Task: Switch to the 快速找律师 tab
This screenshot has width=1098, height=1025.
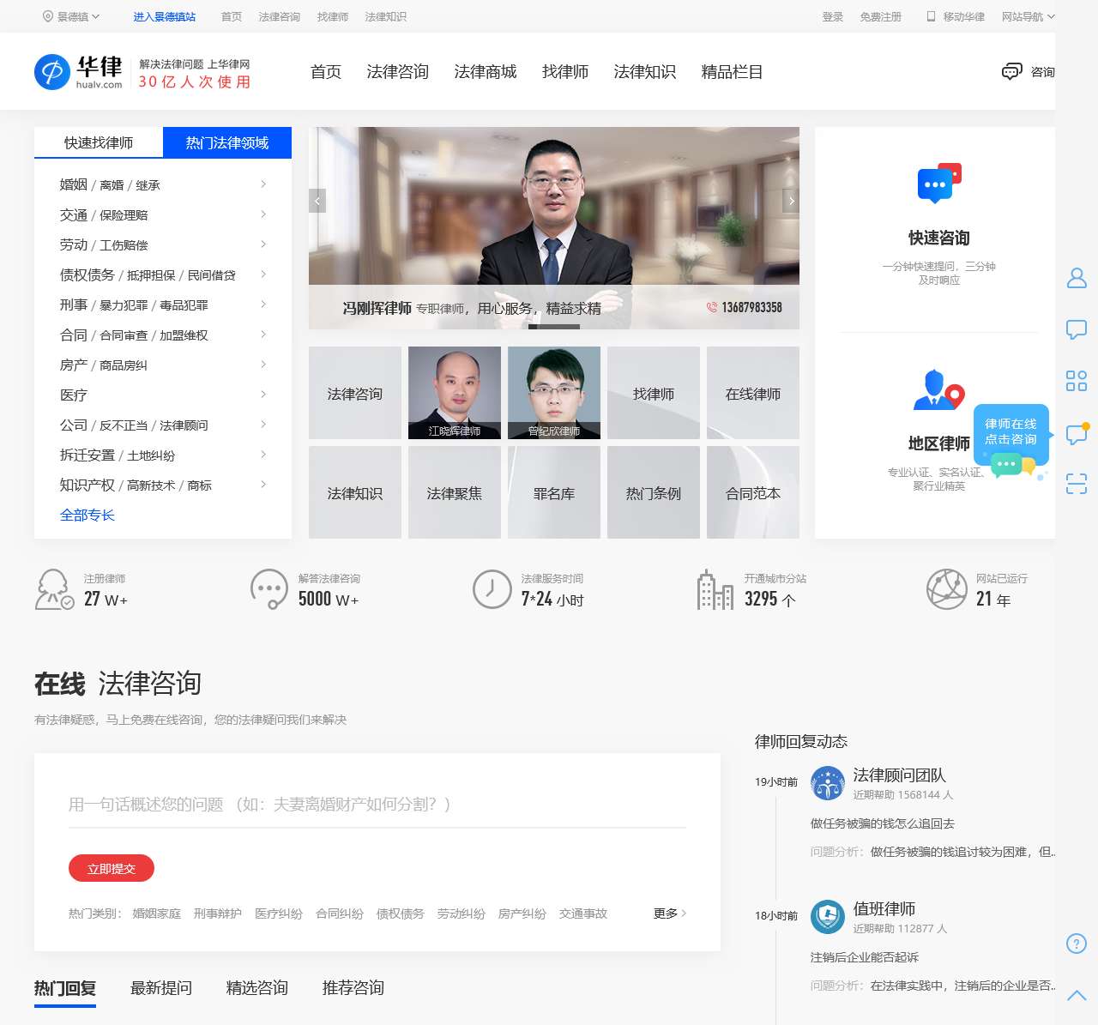Action: (x=99, y=142)
